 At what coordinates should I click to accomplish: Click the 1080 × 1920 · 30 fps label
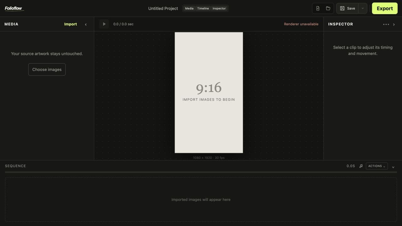point(209,158)
